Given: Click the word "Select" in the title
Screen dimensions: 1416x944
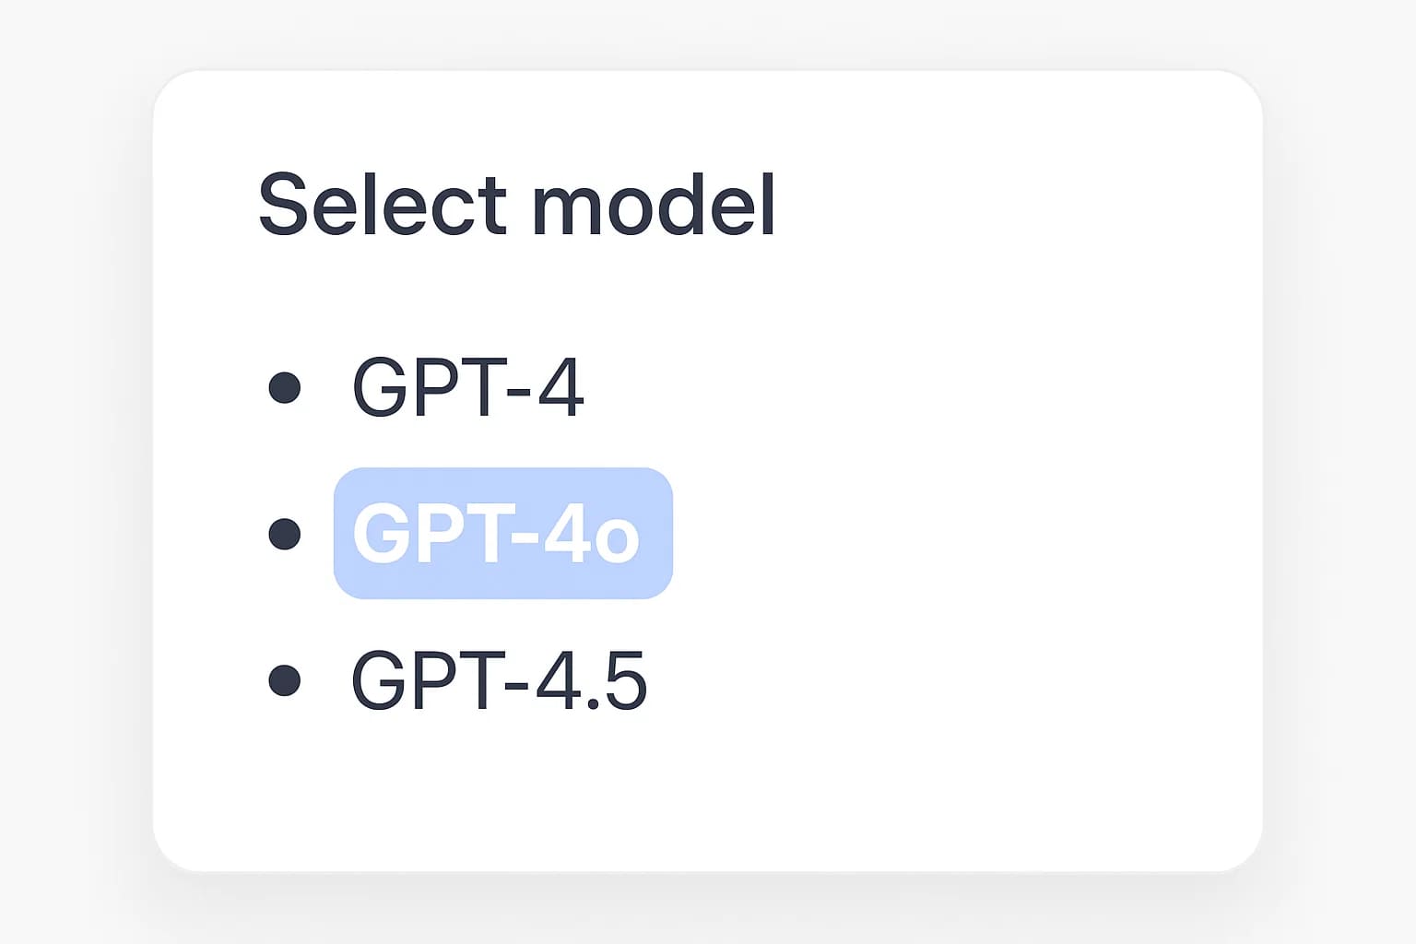Looking at the screenshot, I should 382,205.
